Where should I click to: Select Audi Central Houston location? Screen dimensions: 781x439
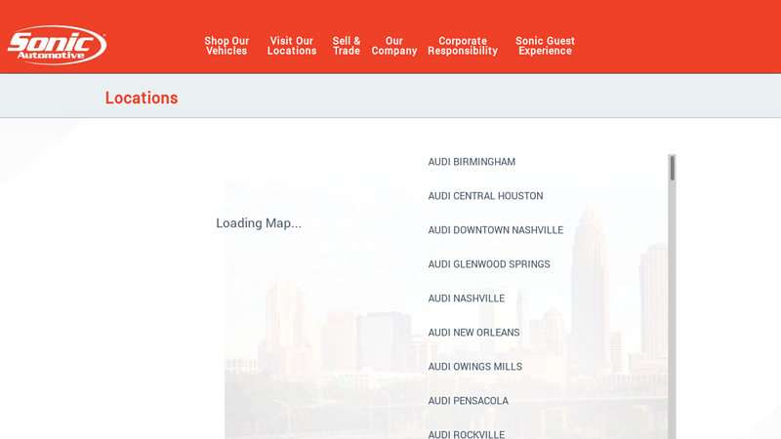[x=485, y=196]
